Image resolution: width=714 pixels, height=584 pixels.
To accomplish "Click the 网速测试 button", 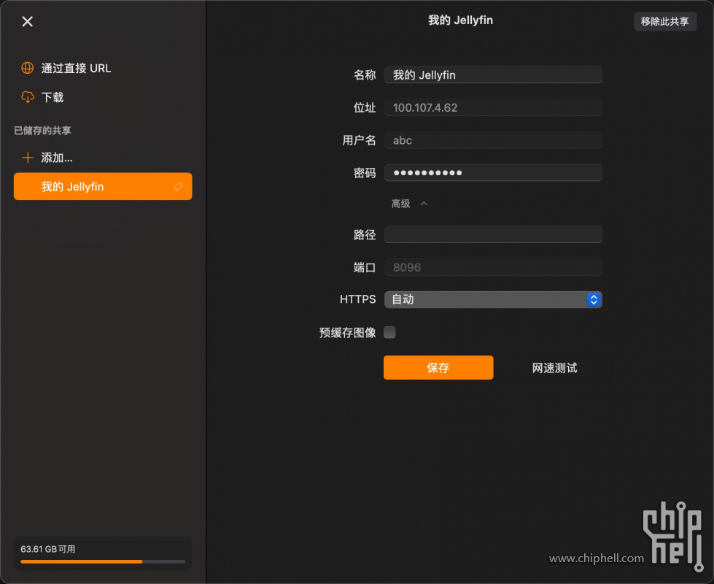I will 554,367.
